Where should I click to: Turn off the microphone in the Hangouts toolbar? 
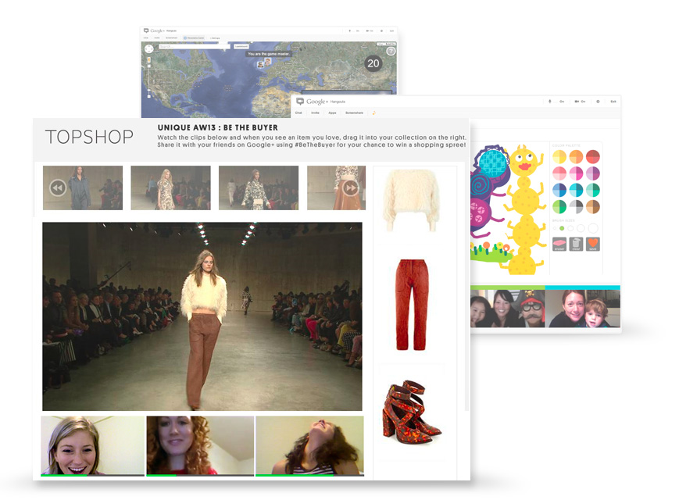(x=549, y=102)
